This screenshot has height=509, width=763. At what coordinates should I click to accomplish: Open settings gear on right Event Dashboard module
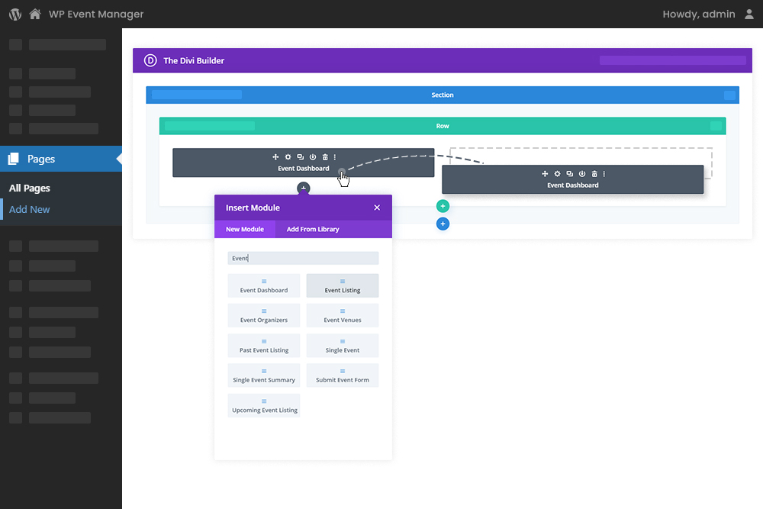[557, 174]
